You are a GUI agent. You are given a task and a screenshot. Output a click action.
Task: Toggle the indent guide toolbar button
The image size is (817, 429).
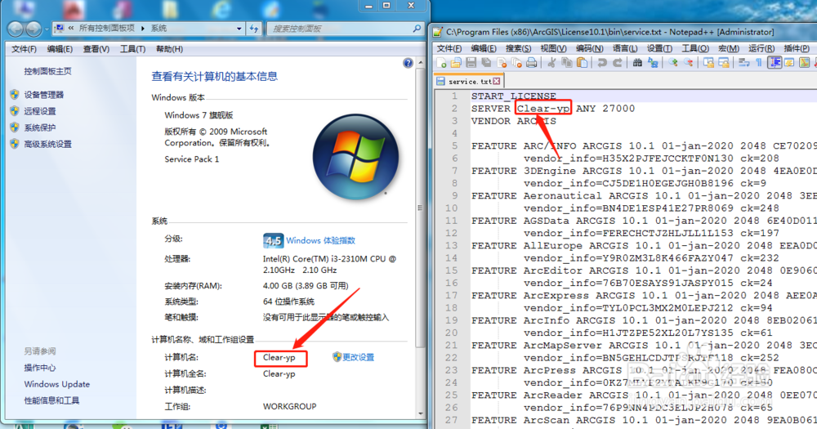point(775,63)
